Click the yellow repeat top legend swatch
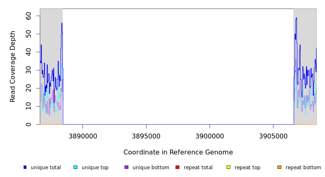 point(229,167)
